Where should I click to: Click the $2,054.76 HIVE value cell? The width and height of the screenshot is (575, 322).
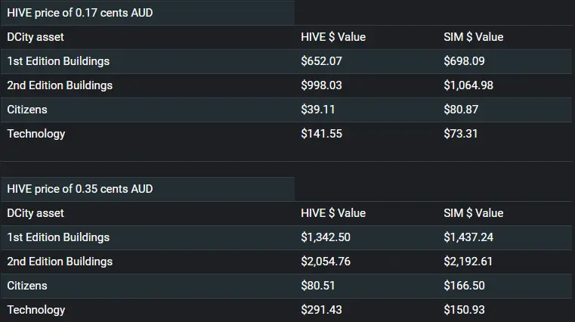[326, 262]
